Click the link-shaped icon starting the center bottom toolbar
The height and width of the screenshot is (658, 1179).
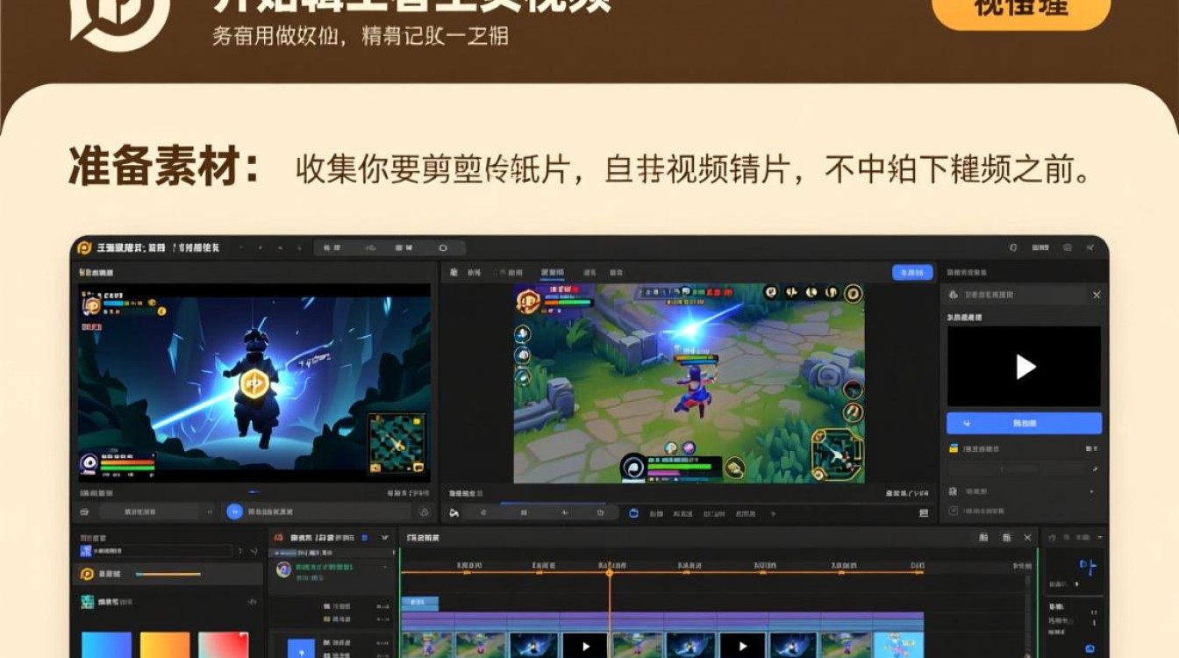pos(454,513)
